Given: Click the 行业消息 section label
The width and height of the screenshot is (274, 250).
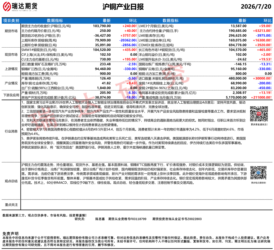Looking at the screenshot, I should [11, 131].
